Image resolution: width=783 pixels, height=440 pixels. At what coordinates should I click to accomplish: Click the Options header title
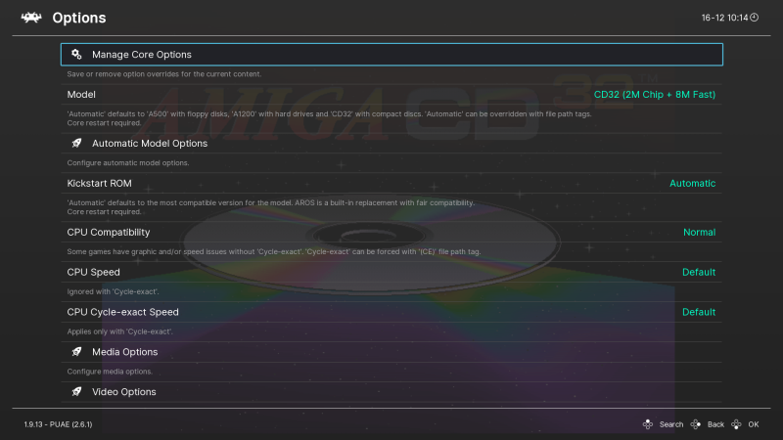click(x=79, y=18)
